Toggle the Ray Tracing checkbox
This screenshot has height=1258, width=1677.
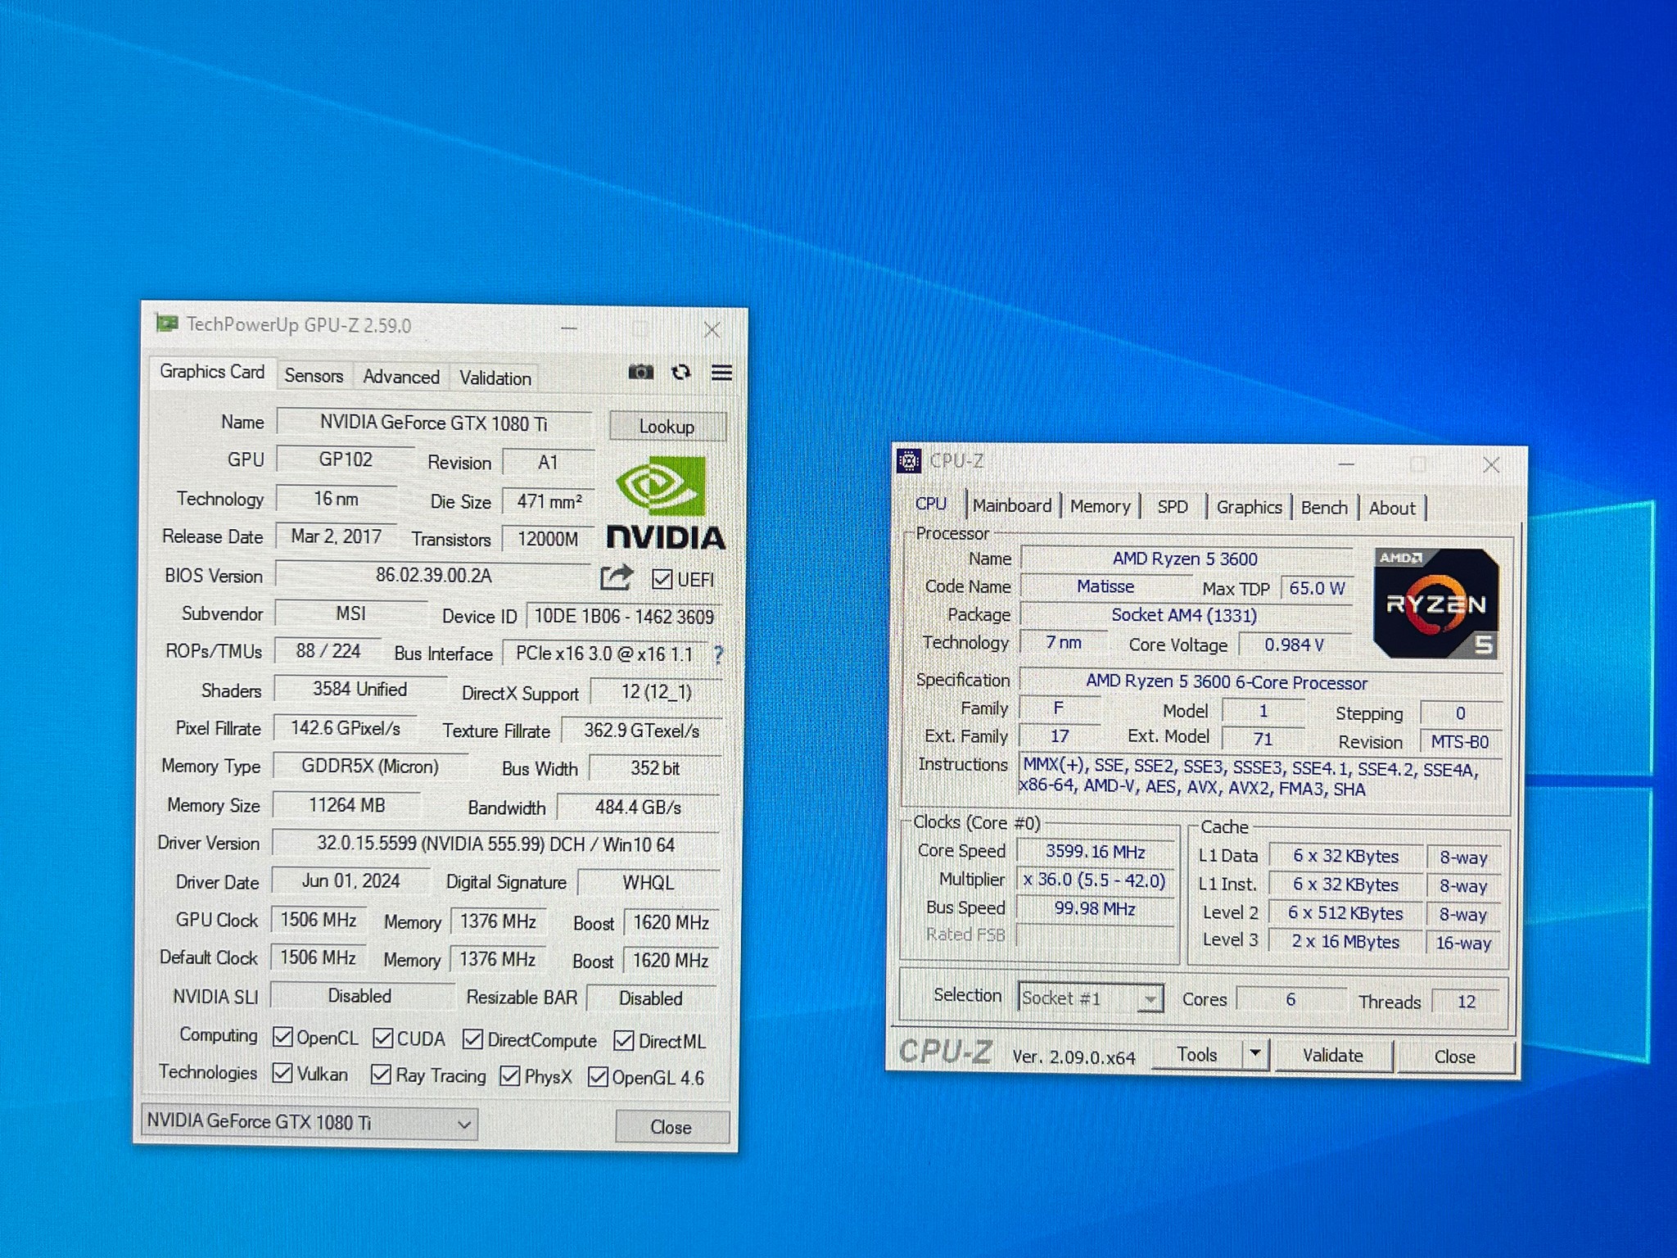tap(381, 1074)
